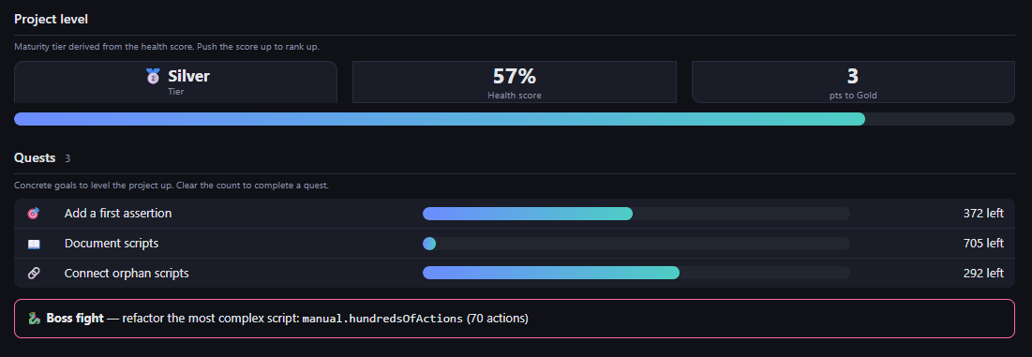Click the Connect orphan scripts progress bar
This screenshot has width=1032, height=357.
pyautogui.click(x=636, y=273)
